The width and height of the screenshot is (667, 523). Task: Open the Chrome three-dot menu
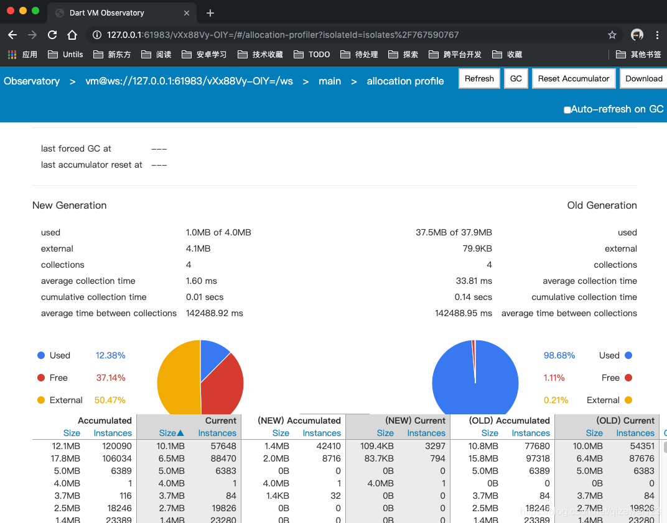point(657,35)
